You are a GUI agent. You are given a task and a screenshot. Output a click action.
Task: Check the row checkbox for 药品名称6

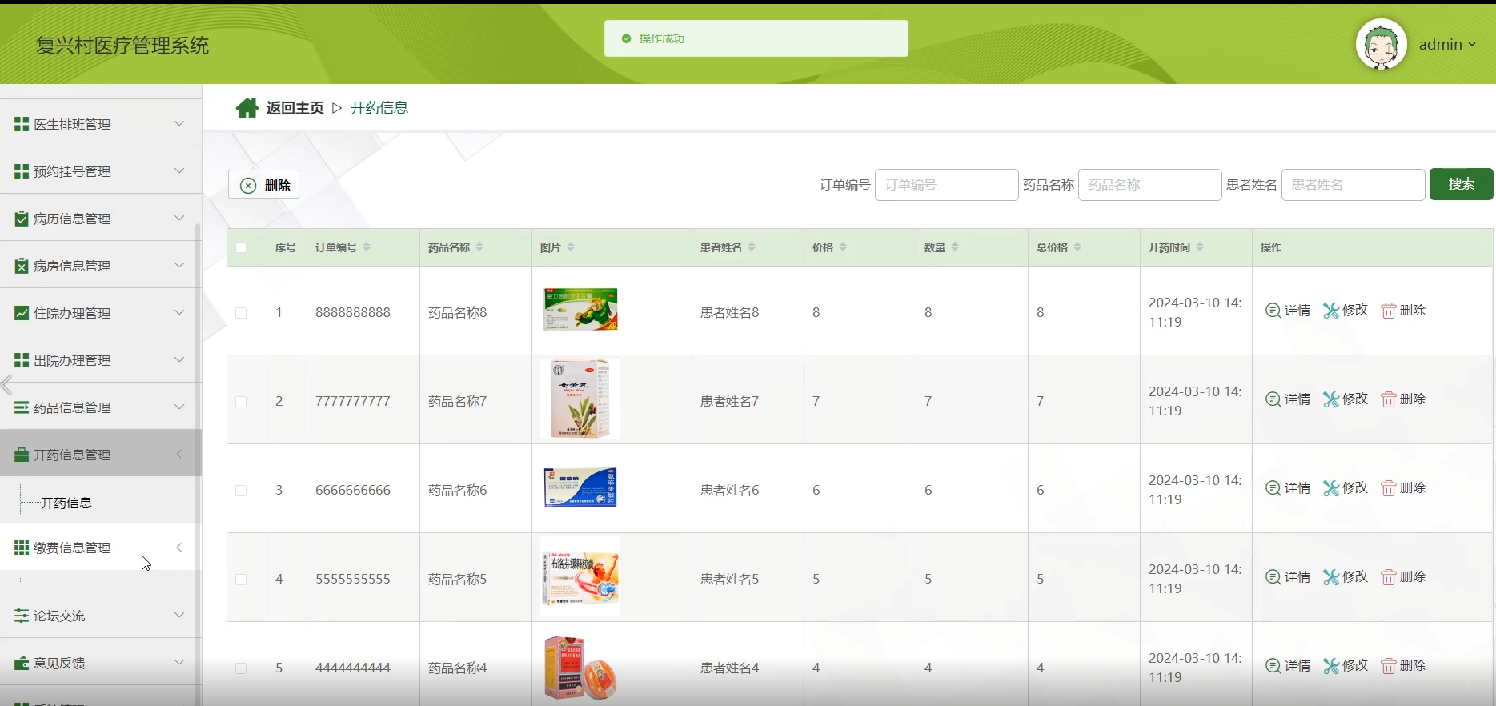click(x=241, y=491)
